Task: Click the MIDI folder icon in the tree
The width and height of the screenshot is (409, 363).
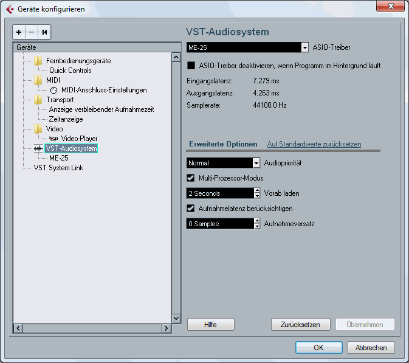Action: point(38,80)
